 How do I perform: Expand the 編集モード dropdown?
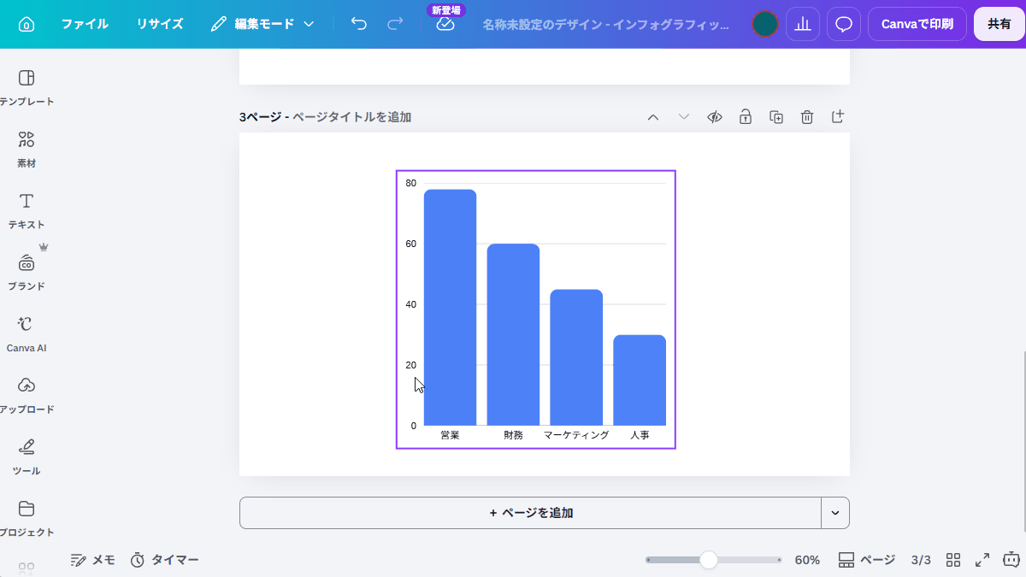tap(263, 24)
